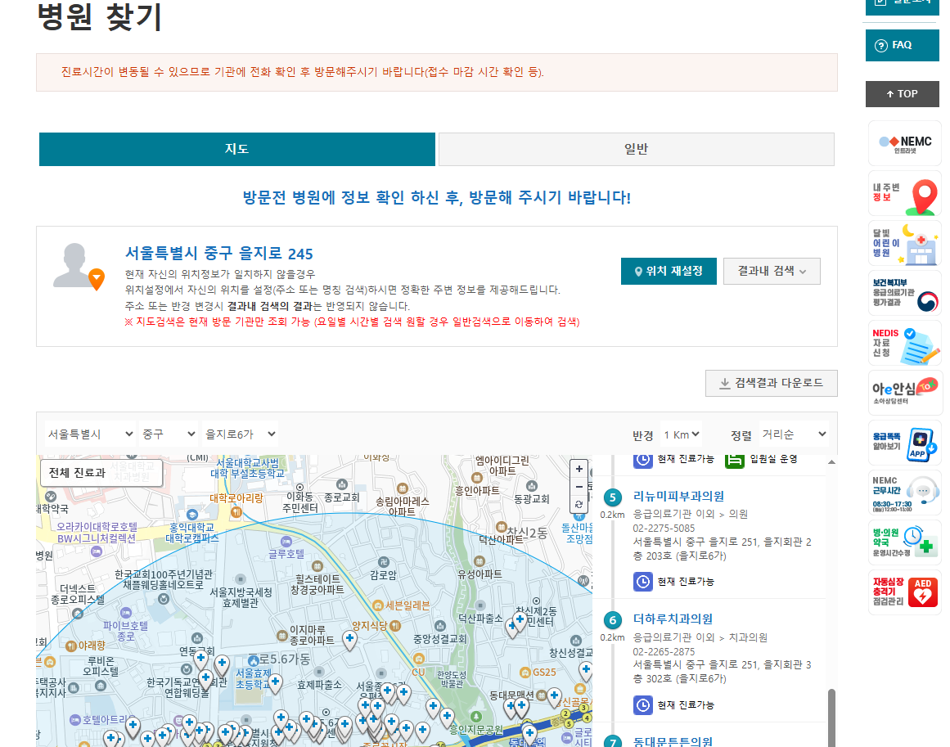Click the 위치 재설정 button

[669, 271]
